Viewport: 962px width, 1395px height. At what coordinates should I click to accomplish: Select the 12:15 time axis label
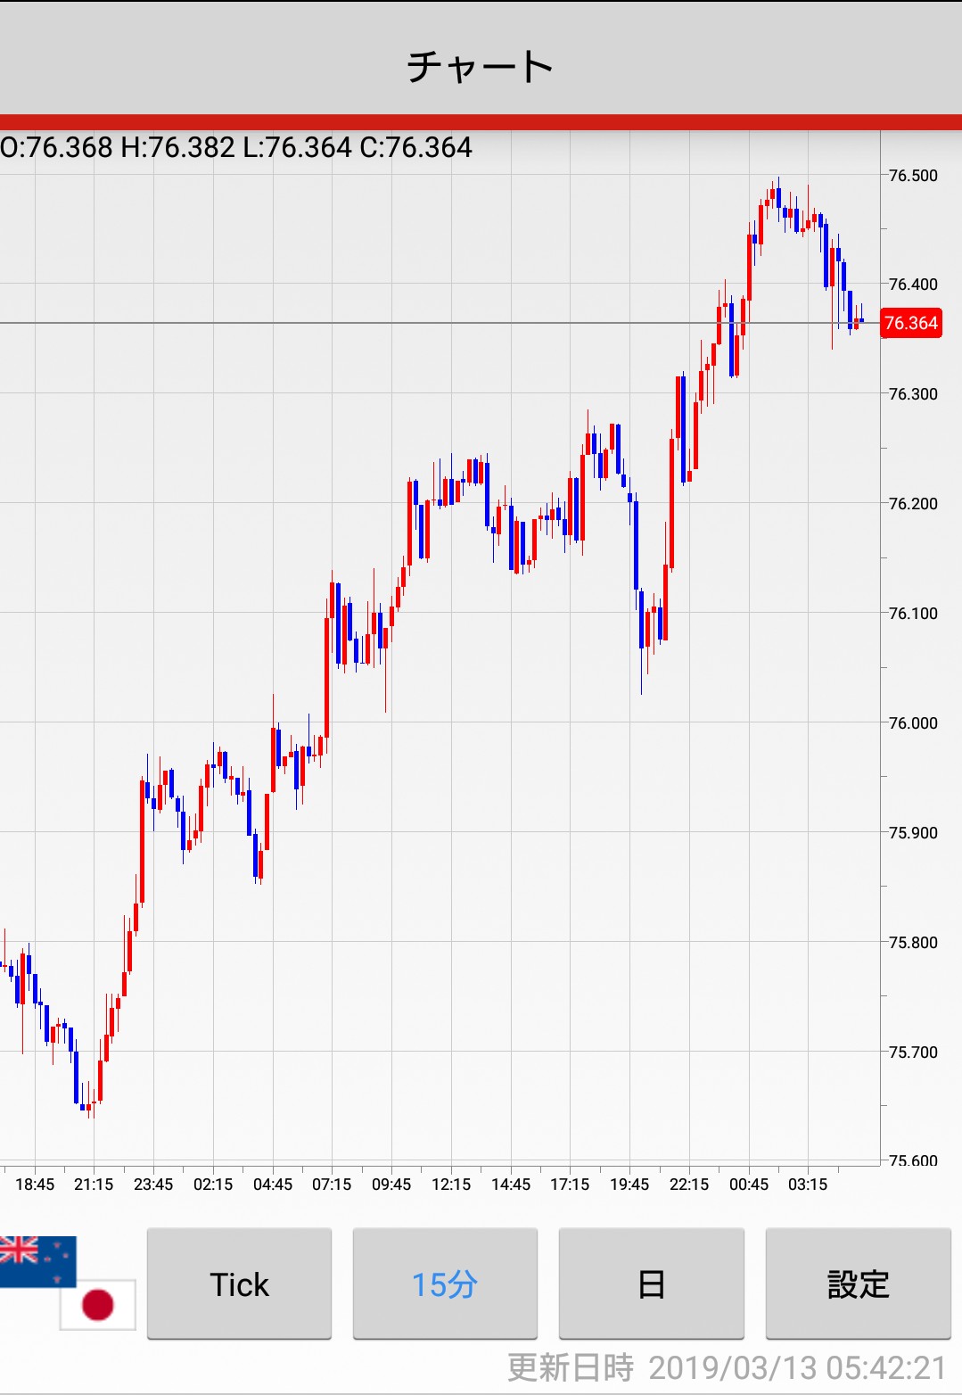point(451,1185)
